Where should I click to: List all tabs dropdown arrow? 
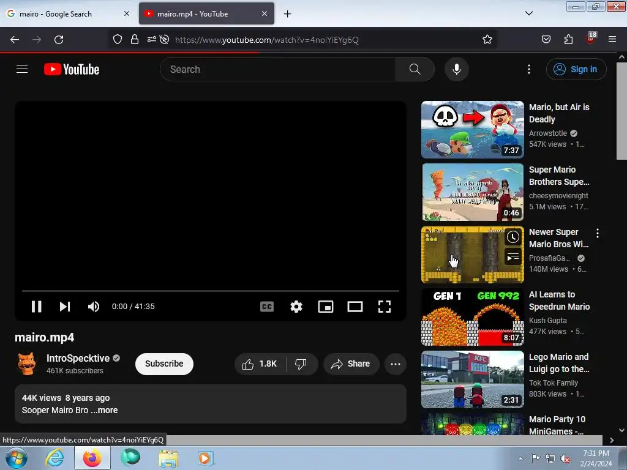coord(528,13)
